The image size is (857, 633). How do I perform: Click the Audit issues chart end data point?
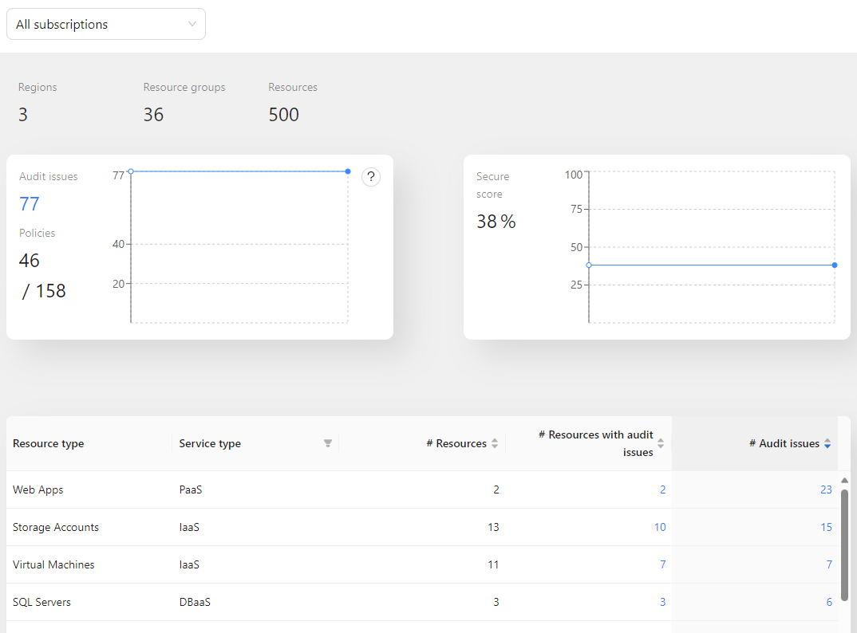click(x=348, y=171)
